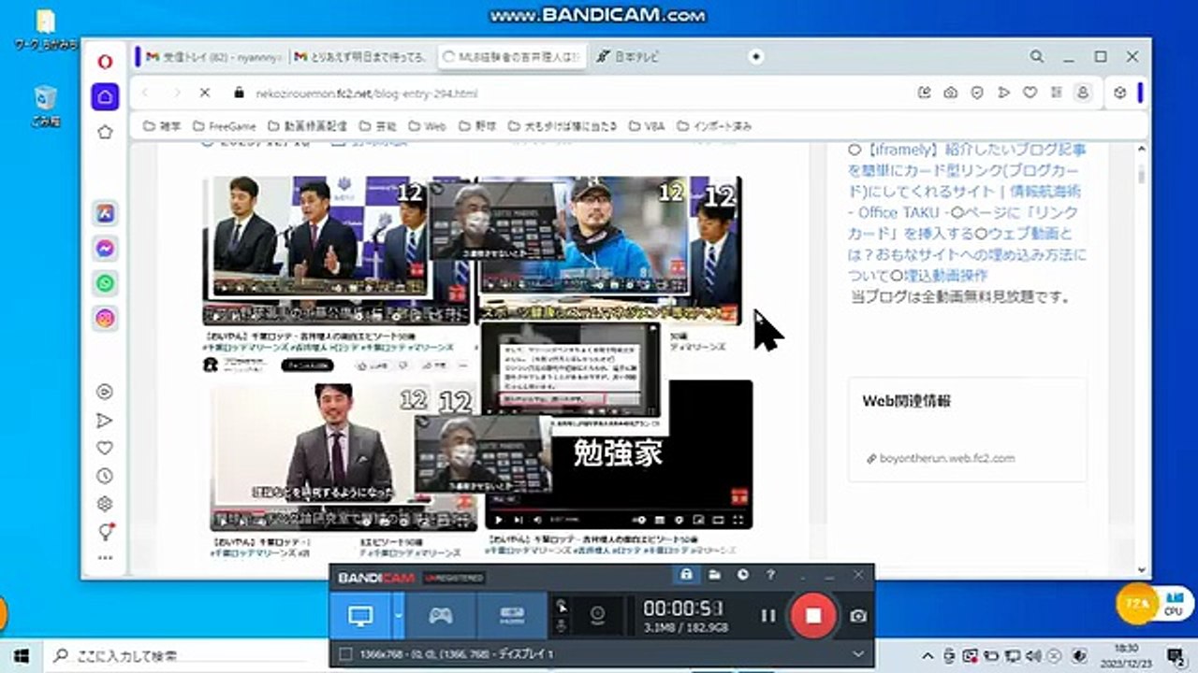Open sidebar three-dot more options
This screenshot has height=673, width=1198.
click(x=105, y=558)
